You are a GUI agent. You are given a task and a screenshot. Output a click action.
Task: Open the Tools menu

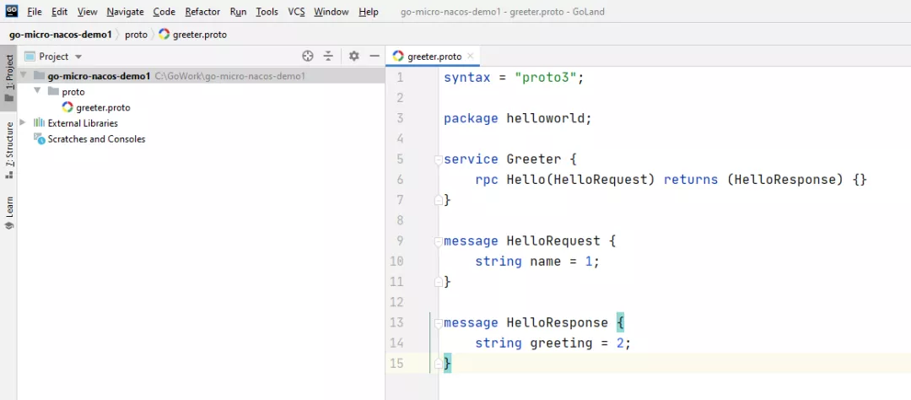[x=267, y=12]
